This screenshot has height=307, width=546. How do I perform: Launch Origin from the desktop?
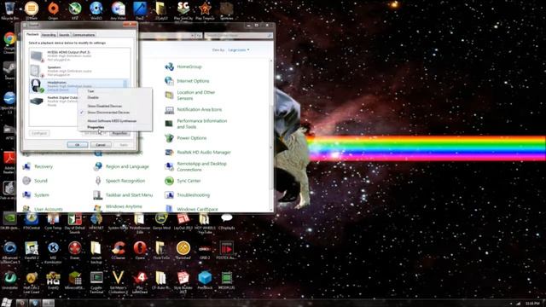click(x=53, y=11)
